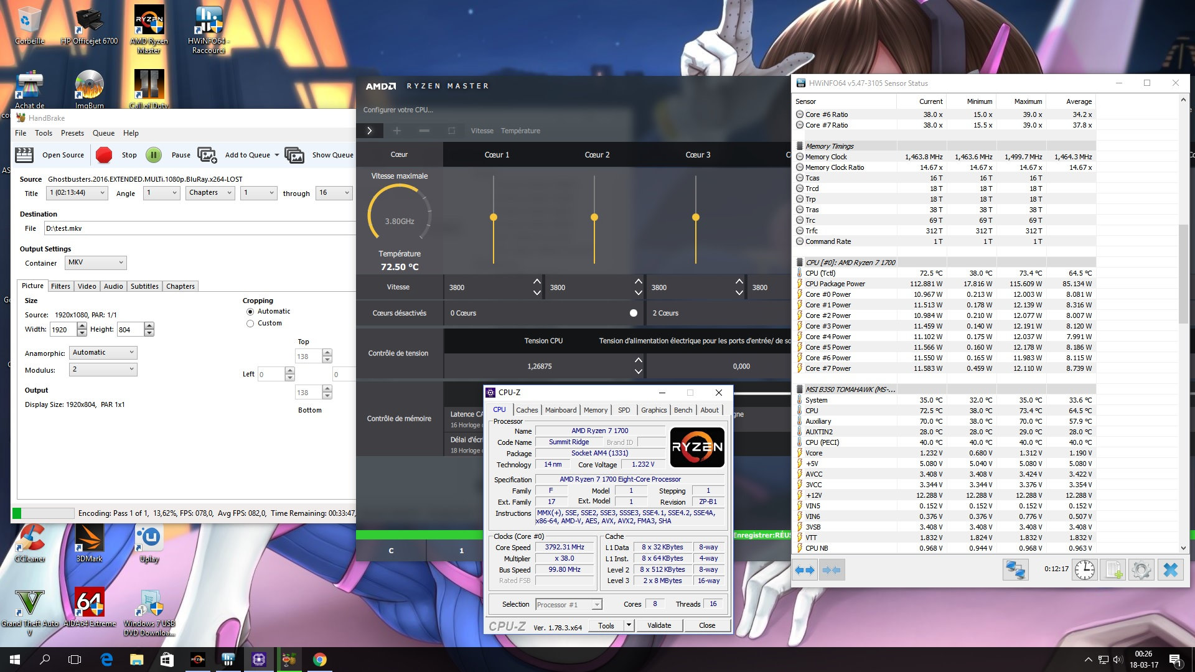Viewport: 1195px width, 672px height.
Task: Open File Explorer from the taskbar
Action: pyautogui.click(x=137, y=660)
